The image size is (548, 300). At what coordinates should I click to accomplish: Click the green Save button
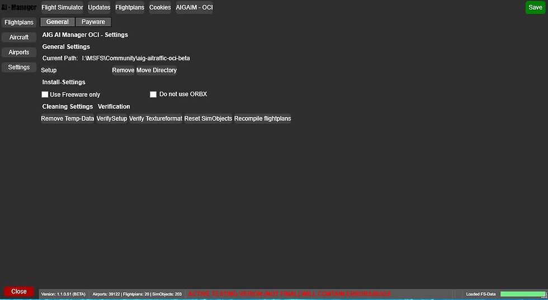click(x=535, y=7)
